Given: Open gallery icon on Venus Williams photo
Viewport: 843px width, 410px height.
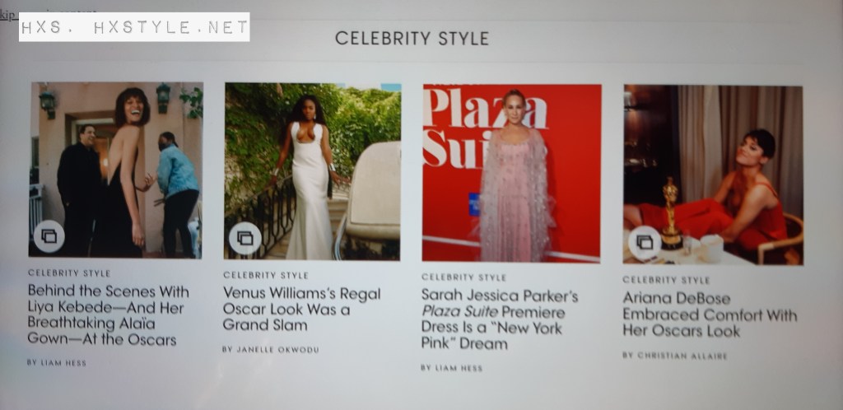Looking at the screenshot, I should tap(245, 238).
